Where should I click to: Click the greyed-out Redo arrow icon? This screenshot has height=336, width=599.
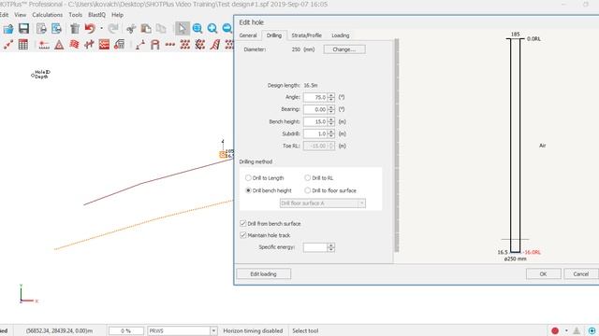113,29
